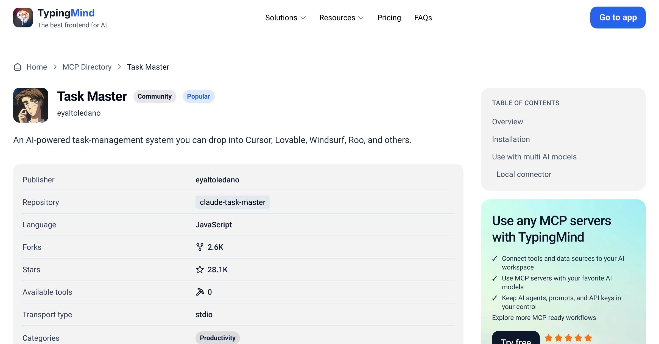659x344 pixels.
Task: Click the Task Master page heading
Action: pyautogui.click(x=92, y=96)
